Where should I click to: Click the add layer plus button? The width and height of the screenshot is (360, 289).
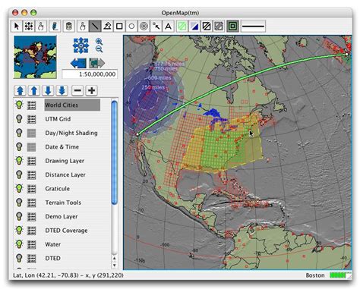[x=92, y=90]
